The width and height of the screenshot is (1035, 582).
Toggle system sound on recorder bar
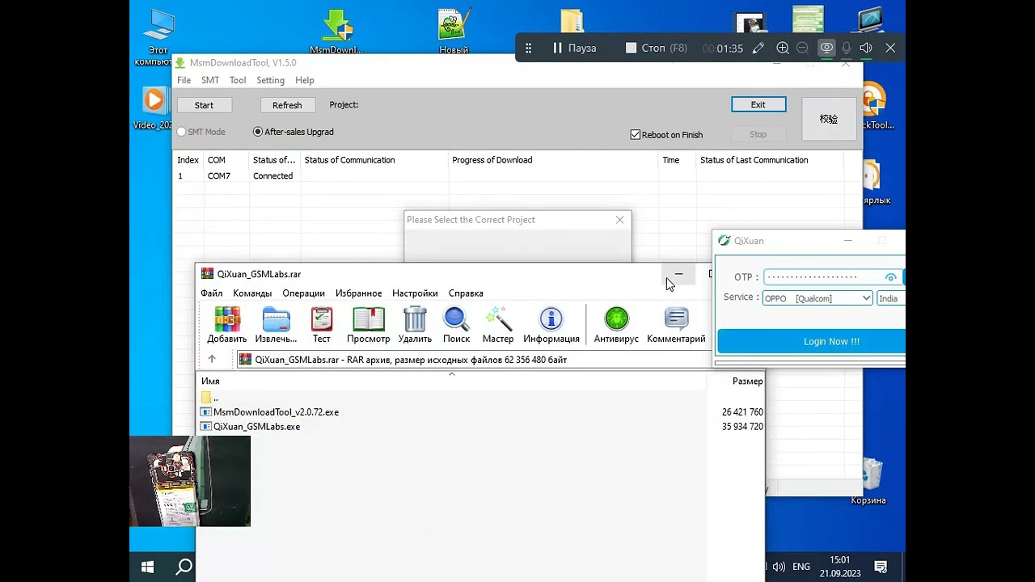pyautogui.click(x=866, y=48)
